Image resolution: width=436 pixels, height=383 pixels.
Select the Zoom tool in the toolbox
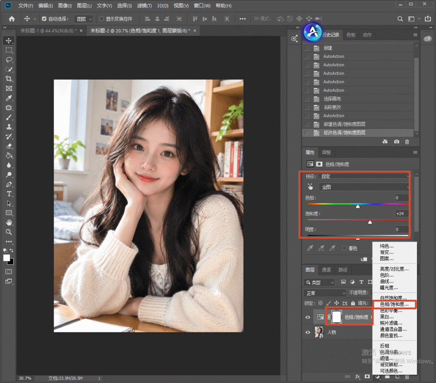(9, 232)
